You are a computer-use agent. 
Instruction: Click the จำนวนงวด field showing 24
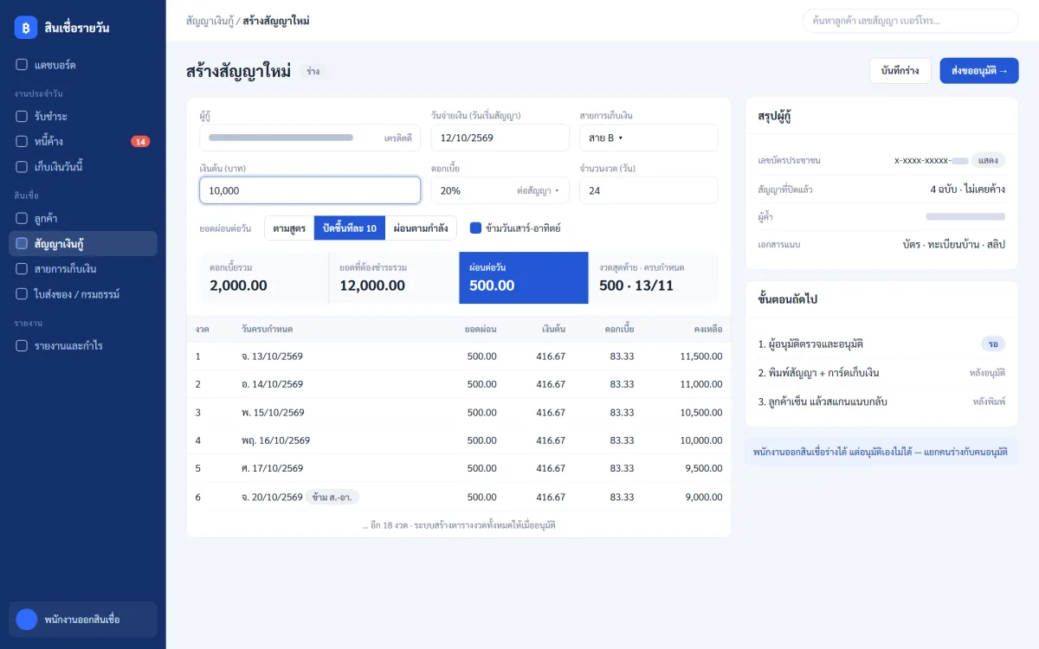tap(649, 190)
